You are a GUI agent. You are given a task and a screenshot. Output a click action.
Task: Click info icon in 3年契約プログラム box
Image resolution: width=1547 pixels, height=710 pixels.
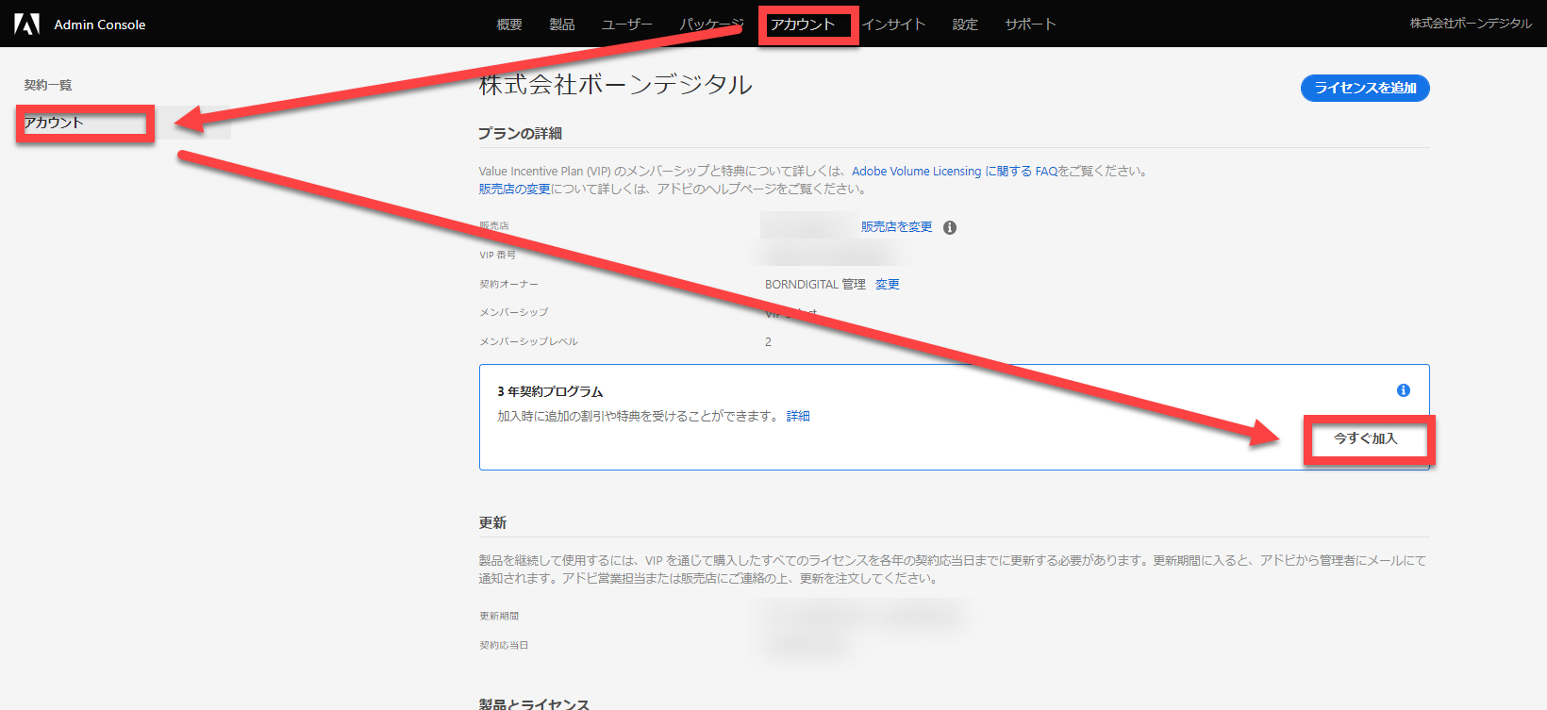point(1404,390)
